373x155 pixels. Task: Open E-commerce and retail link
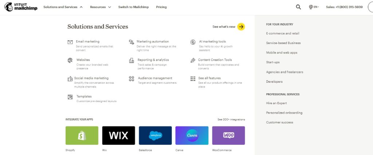pyautogui.click(x=283, y=33)
